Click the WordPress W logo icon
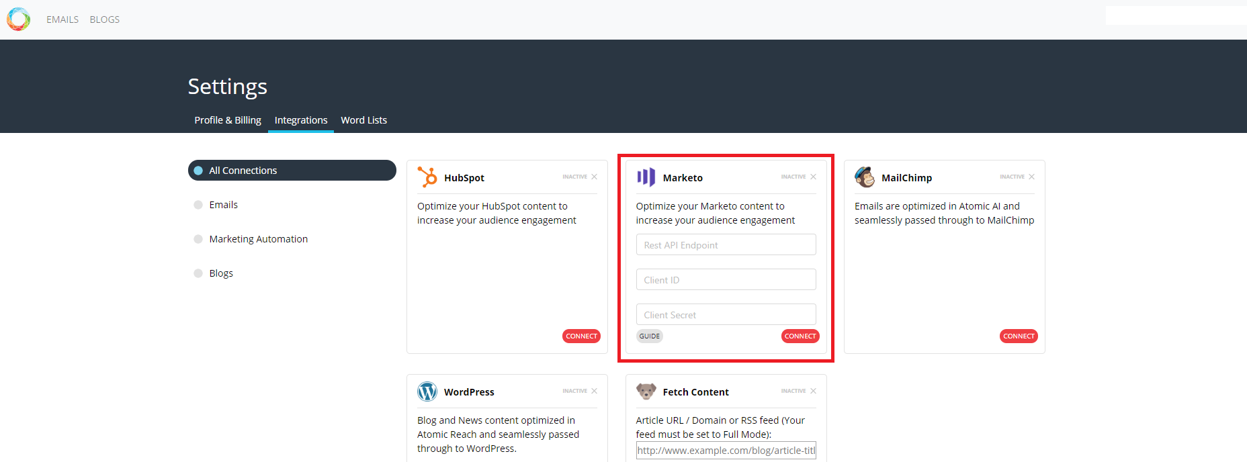 [427, 391]
